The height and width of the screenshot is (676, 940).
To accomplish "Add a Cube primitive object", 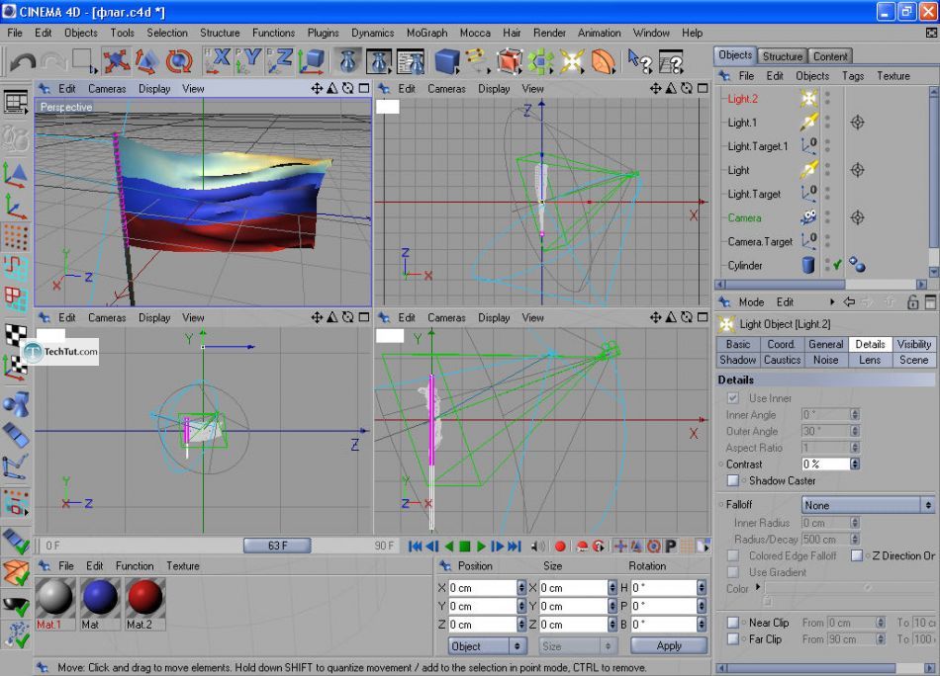I will (x=446, y=61).
